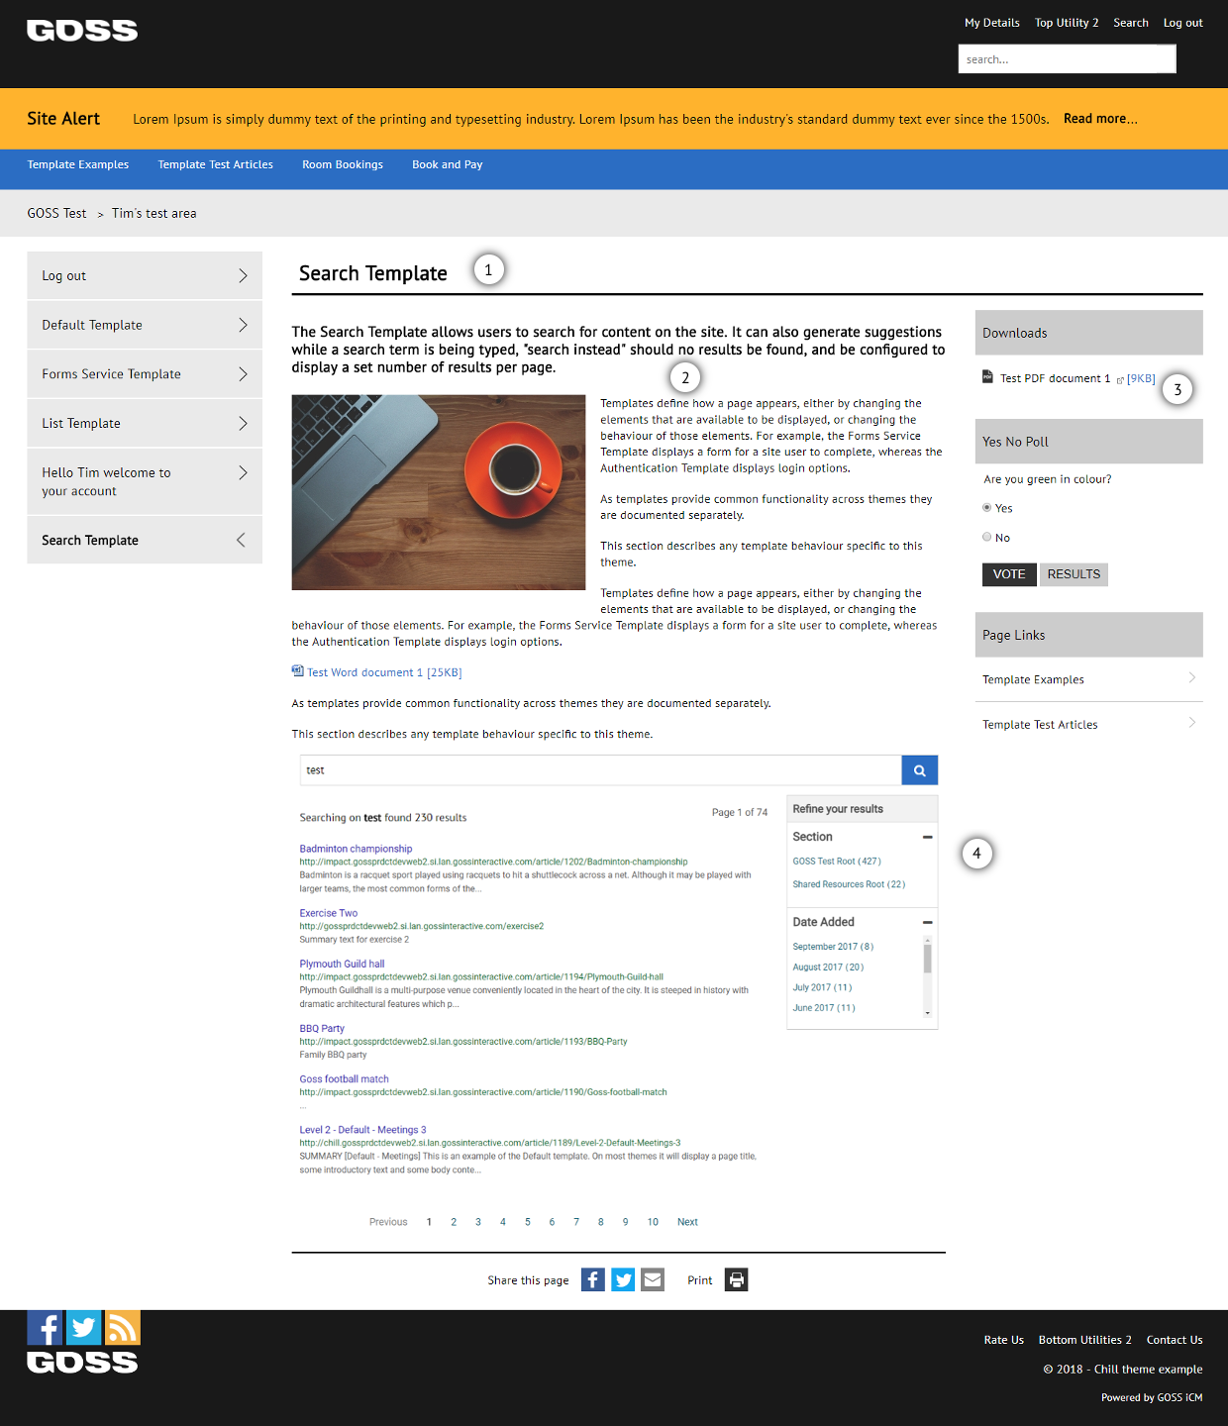Click the header search input field

1067,59
